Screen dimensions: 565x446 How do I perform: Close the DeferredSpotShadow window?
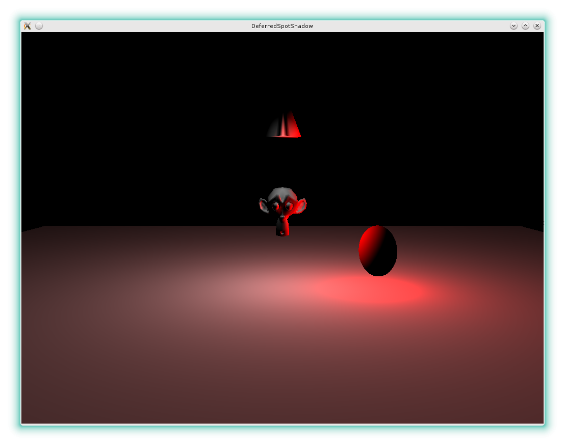point(537,26)
